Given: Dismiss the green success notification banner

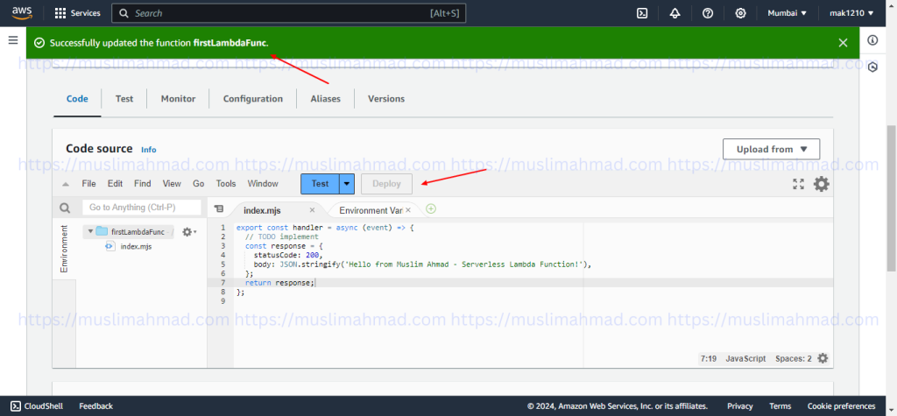Looking at the screenshot, I should [843, 43].
